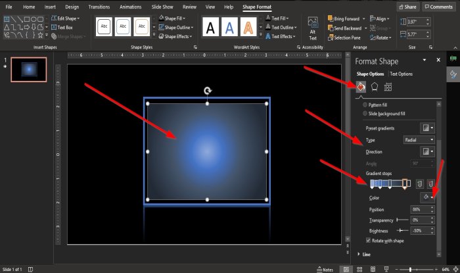Click the Remove gradient stop icon
460x273 pixels.
430,184
